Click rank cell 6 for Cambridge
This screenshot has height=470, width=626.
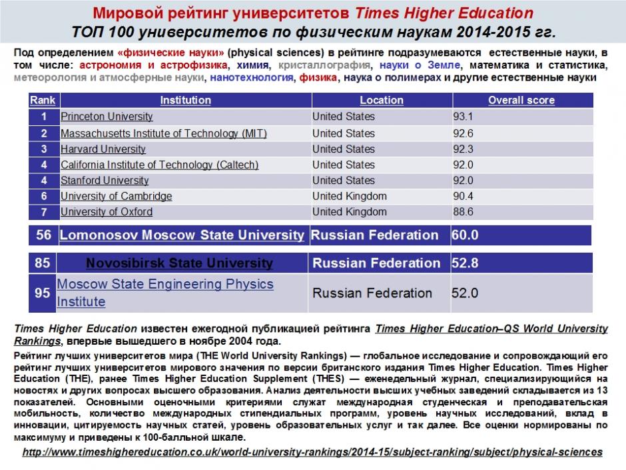tap(44, 196)
